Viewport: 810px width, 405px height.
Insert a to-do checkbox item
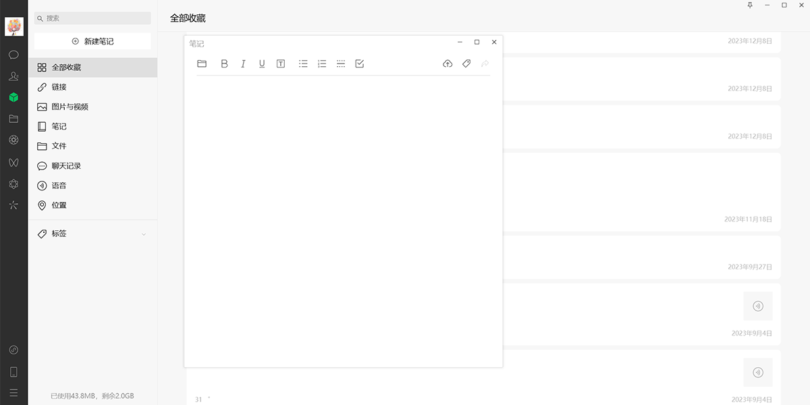click(360, 63)
